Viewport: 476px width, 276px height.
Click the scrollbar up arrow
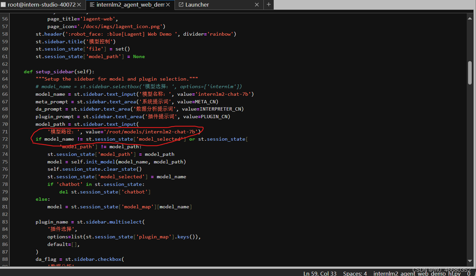click(470, 19)
